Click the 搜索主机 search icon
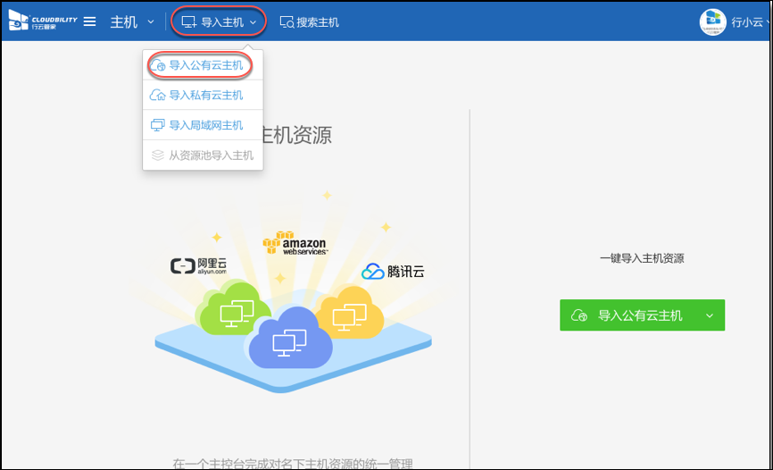Screen dimensions: 773x470 (287, 22)
